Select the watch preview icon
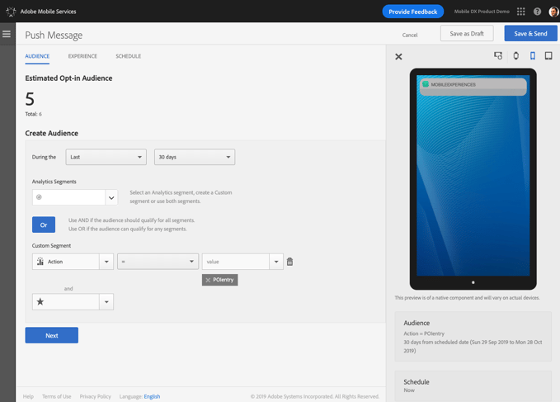Screen dimensions: 560x402 click(515, 56)
